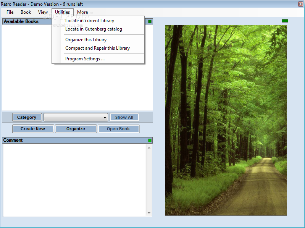Close the open Utilities menu

coord(63,12)
